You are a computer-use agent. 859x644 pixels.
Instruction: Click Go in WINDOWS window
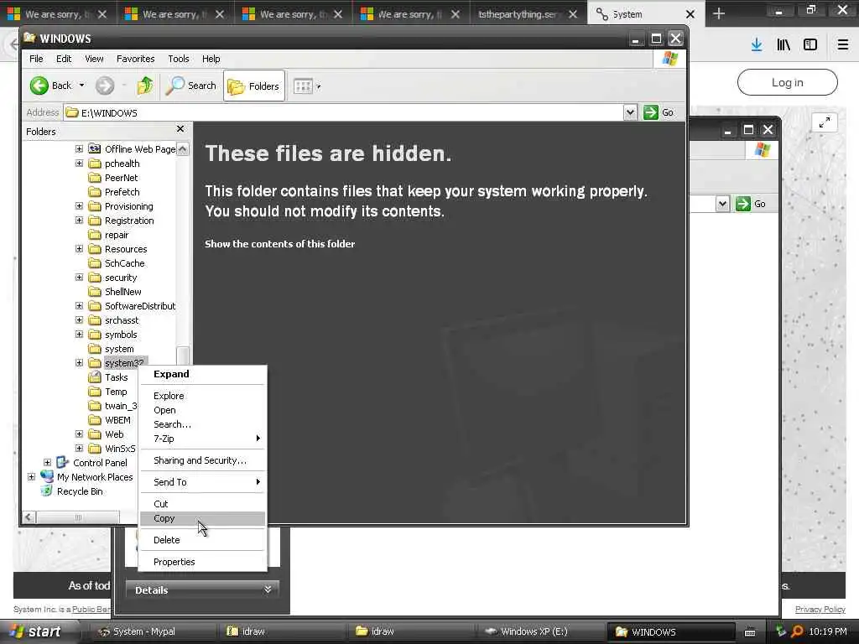pos(659,112)
